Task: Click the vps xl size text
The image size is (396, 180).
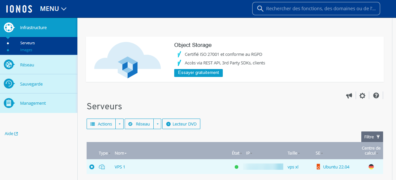Action: (293, 167)
